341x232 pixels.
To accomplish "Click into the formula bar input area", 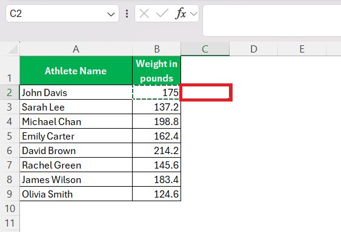I will [x=271, y=21].
